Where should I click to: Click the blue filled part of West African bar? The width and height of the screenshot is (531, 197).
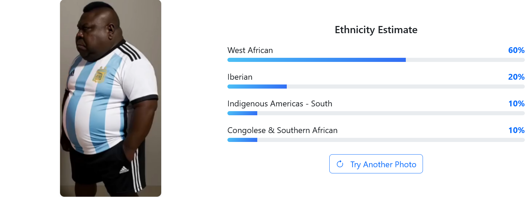tap(316, 60)
